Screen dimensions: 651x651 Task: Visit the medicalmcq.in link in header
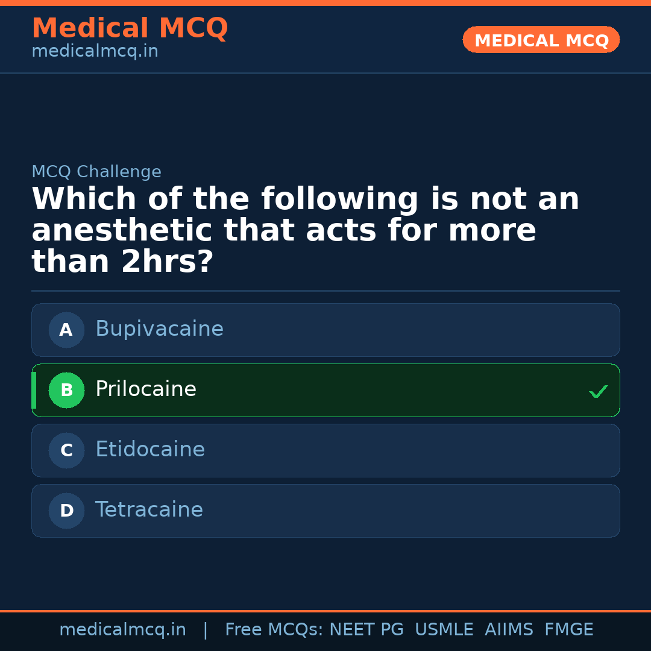pos(94,51)
